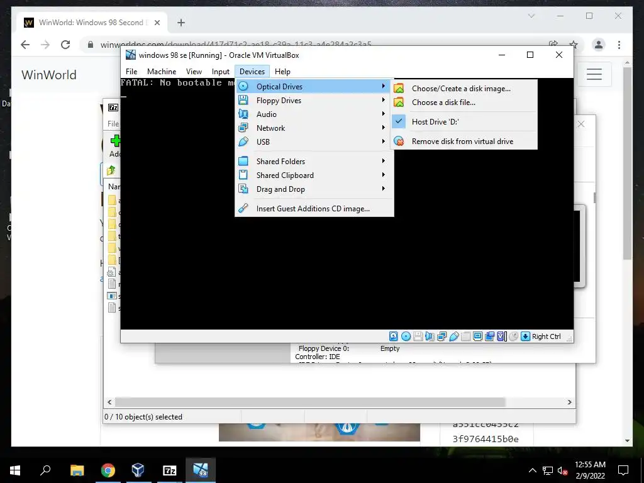Open the VirtualBox File menu
Viewport: 644px width, 483px height.
(x=131, y=72)
